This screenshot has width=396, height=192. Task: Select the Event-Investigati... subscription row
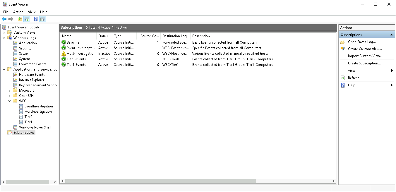(198, 48)
